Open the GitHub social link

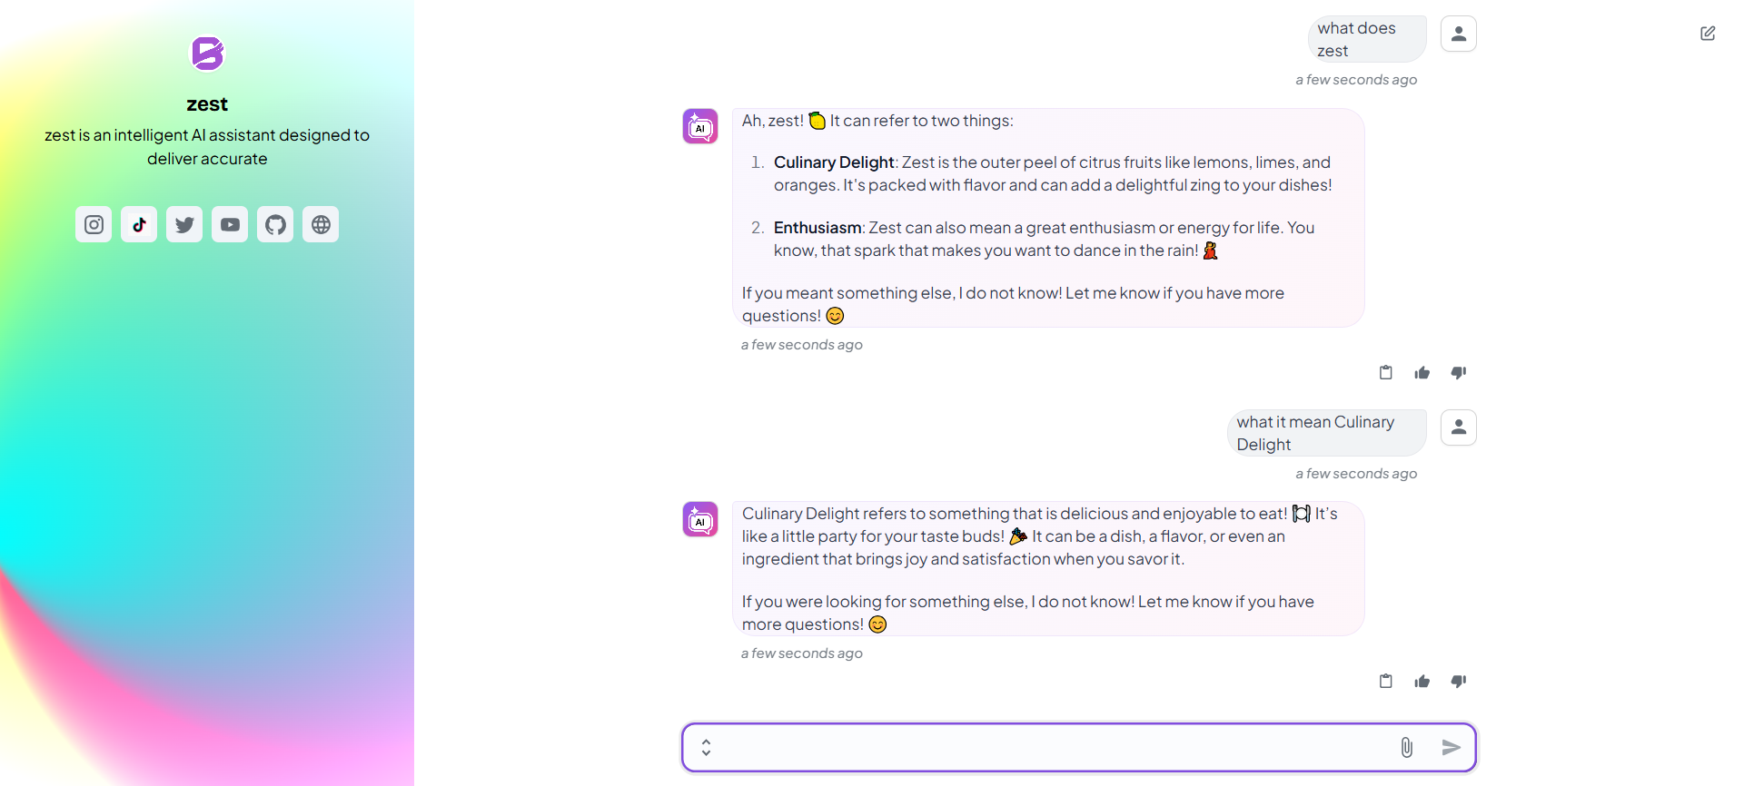click(275, 224)
